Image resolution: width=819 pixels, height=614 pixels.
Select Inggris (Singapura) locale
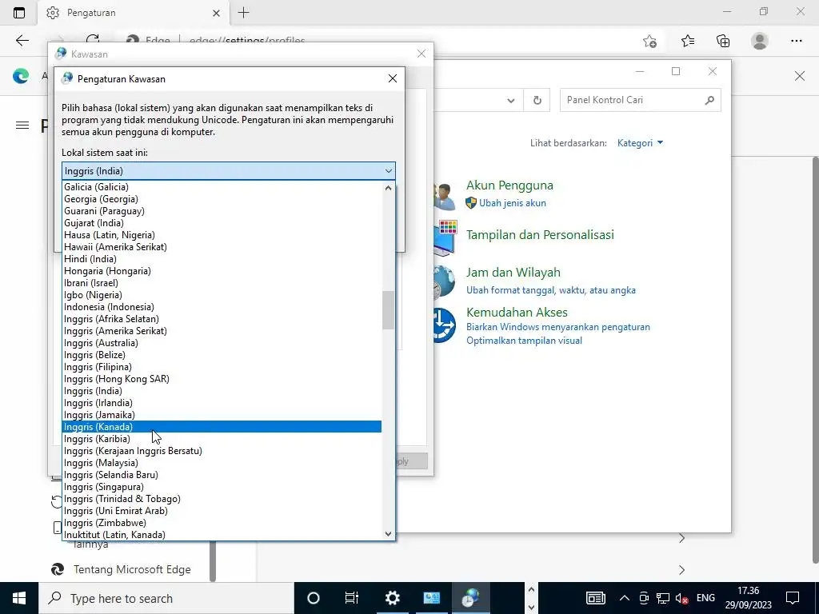(x=222, y=487)
